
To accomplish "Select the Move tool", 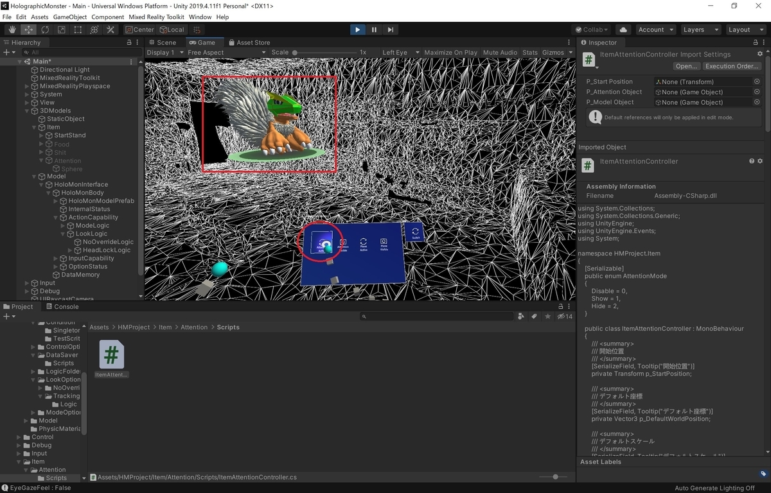I will tap(29, 30).
